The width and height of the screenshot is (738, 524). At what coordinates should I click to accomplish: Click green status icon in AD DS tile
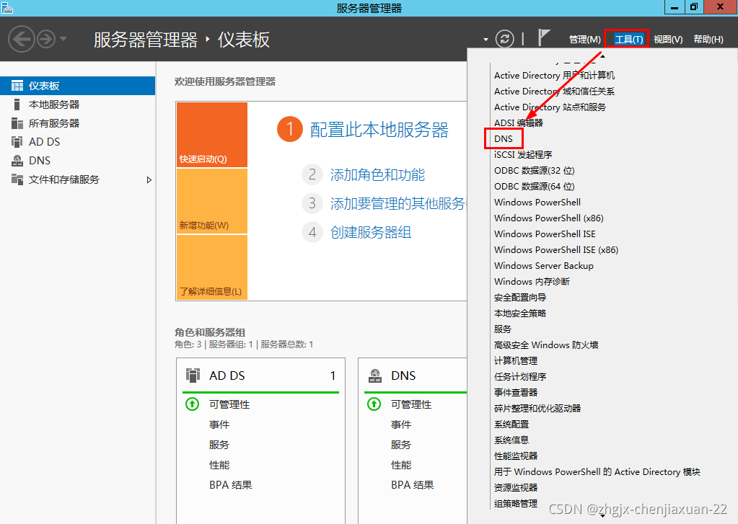click(x=192, y=404)
